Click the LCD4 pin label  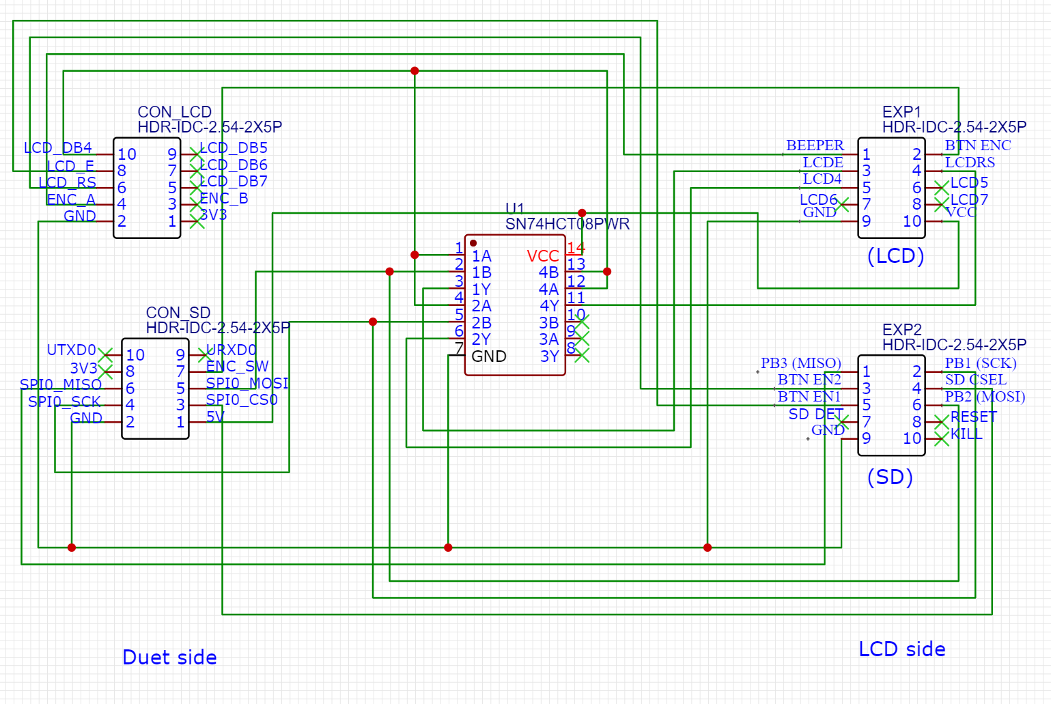point(822,179)
